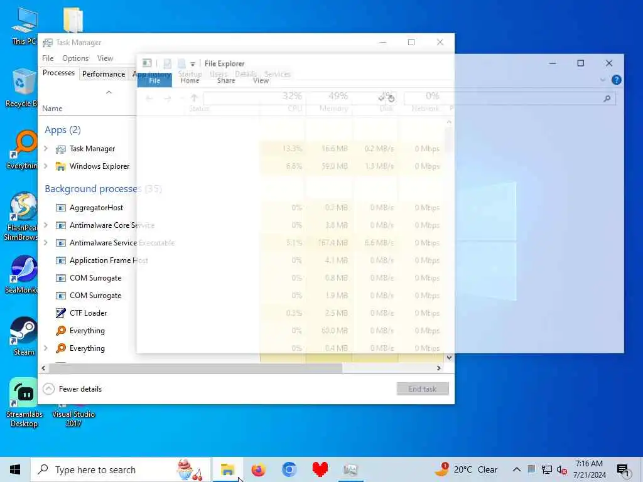Screen dimensions: 643x482
Task: Expand the last Everything process row
Action: click(46, 348)
